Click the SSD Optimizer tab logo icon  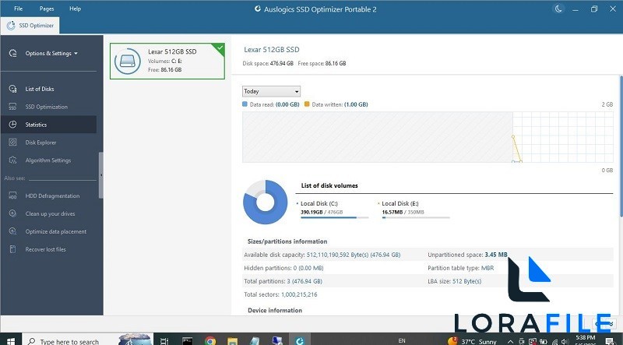click(x=11, y=26)
